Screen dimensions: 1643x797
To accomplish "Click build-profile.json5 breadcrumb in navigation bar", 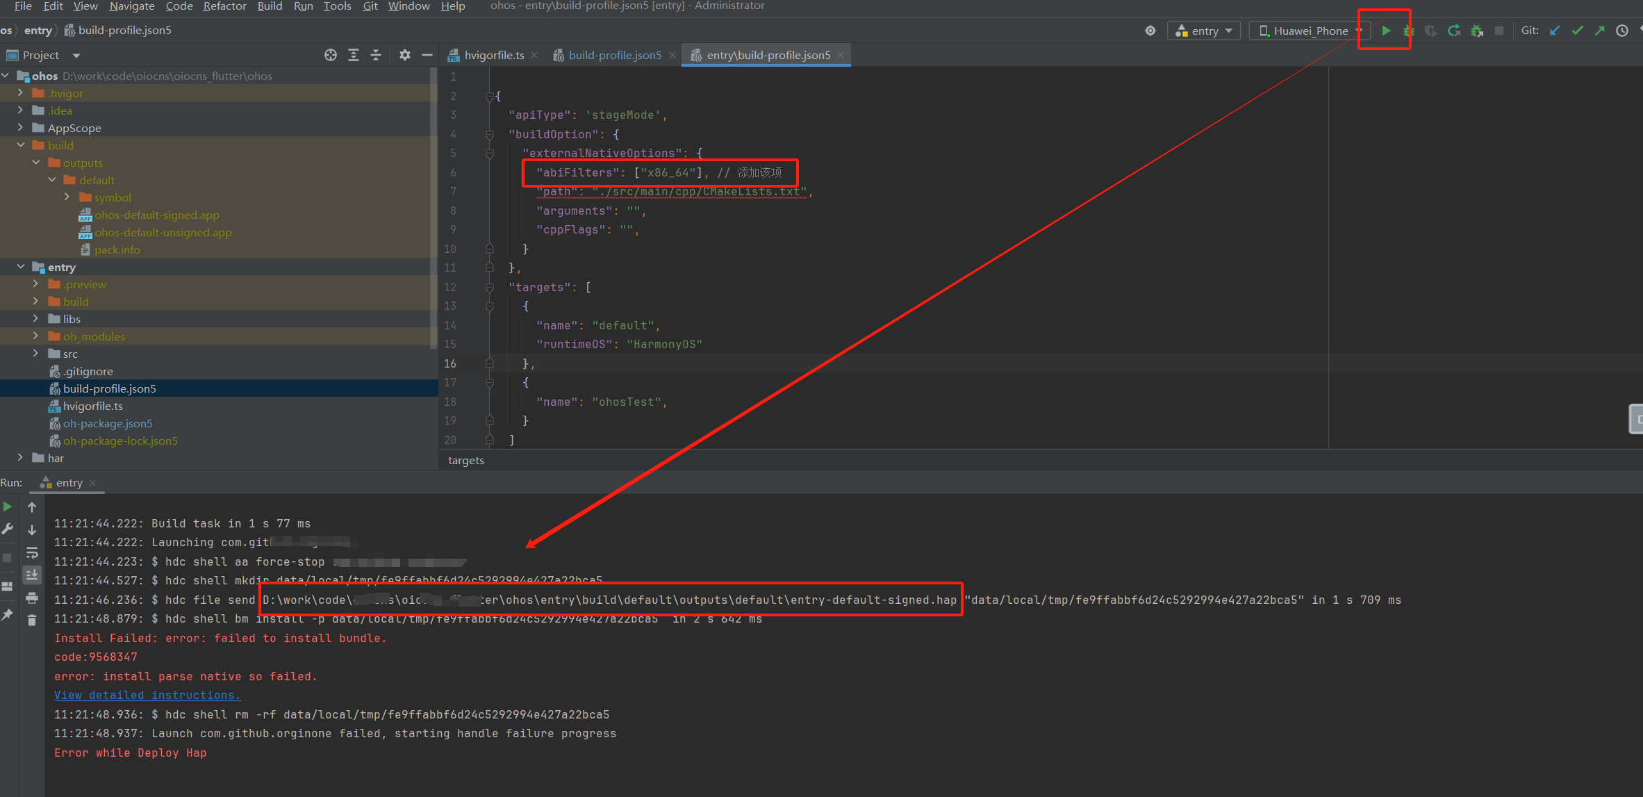I will [x=118, y=31].
